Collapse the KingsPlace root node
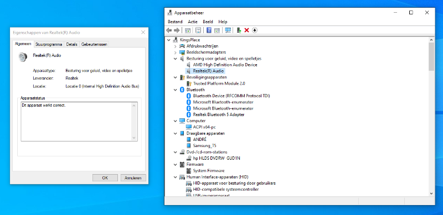The image size is (443, 215). pyautogui.click(x=169, y=40)
